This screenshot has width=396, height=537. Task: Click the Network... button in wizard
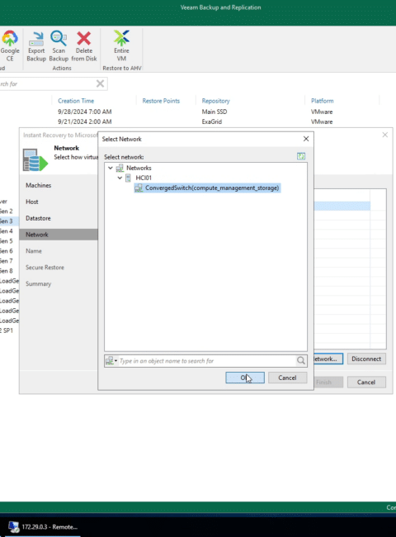(328, 359)
